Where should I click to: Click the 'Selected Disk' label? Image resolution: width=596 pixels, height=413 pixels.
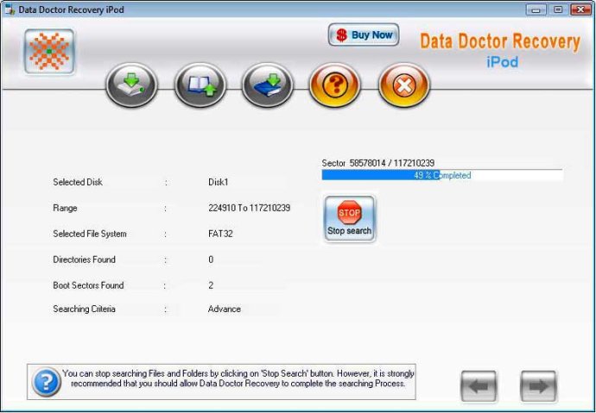[78, 182]
